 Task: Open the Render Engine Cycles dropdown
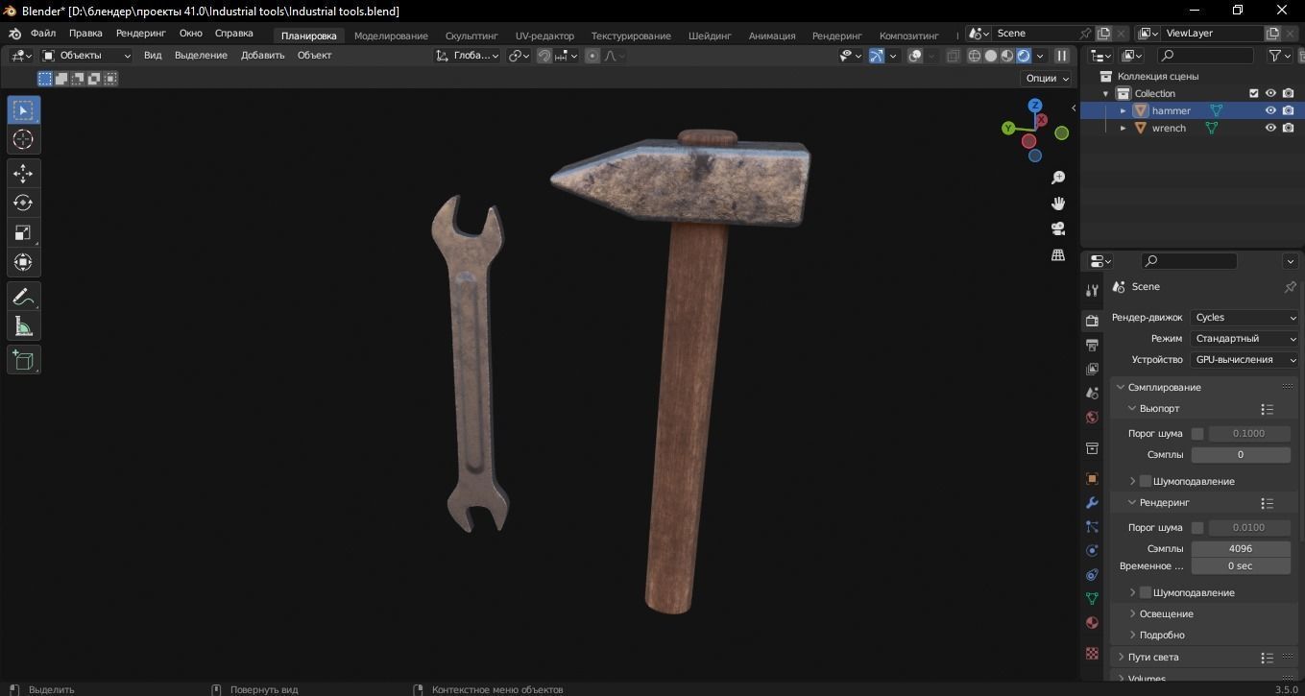coord(1245,318)
